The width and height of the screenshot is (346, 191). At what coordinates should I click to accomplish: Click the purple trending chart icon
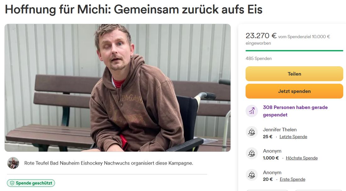(x=252, y=111)
